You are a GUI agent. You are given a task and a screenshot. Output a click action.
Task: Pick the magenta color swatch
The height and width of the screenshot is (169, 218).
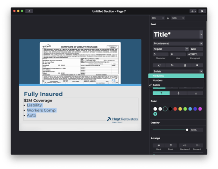pos(200,109)
